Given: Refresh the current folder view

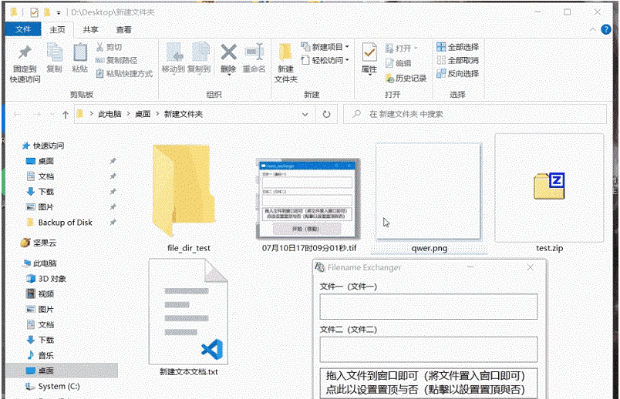Looking at the screenshot, I should click(x=326, y=114).
